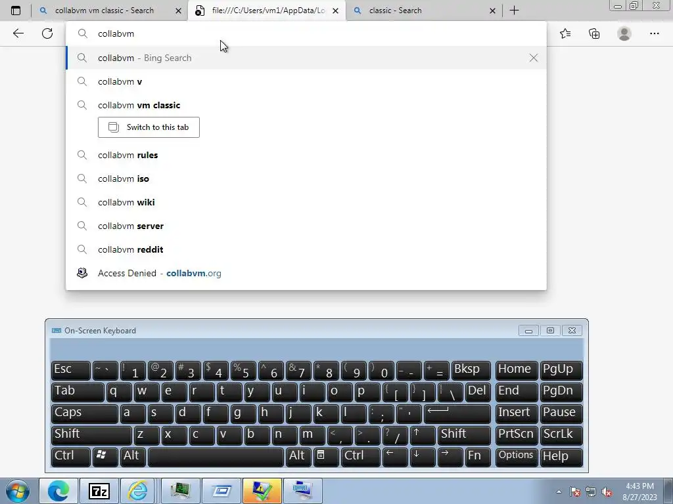Click the Enter arrow key on keyboard
This screenshot has height=504, width=673.
457,413
